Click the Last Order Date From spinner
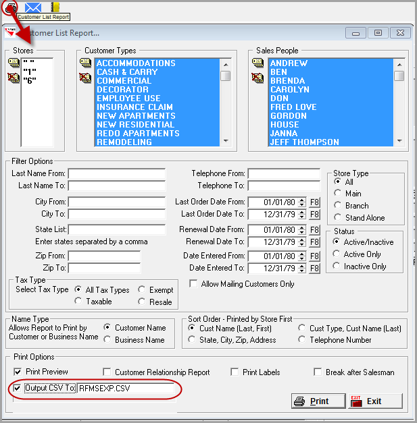 [x=302, y=202]
